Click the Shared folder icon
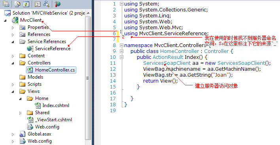 (30, 113)
